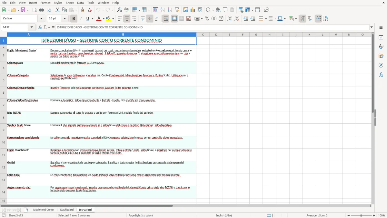This screenshot has width=387, height=218.
Task: Open sidebar Navigator compass icon
Action: click(381, 66)
